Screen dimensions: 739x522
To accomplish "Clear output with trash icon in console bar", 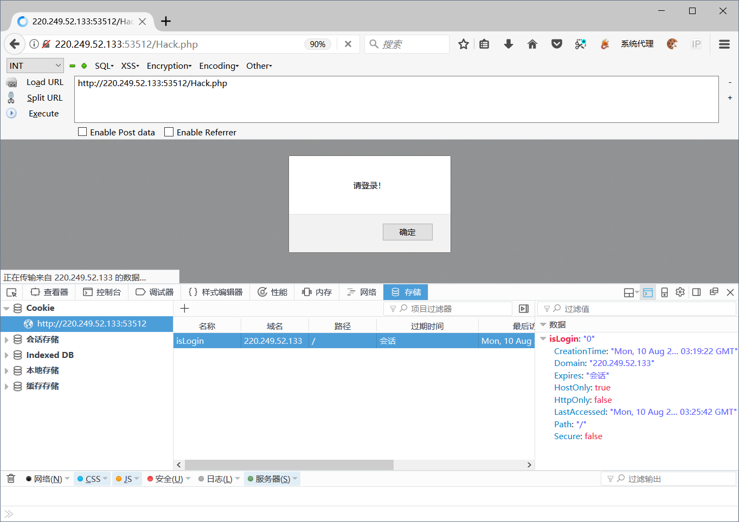I will (x=10, y=478).
